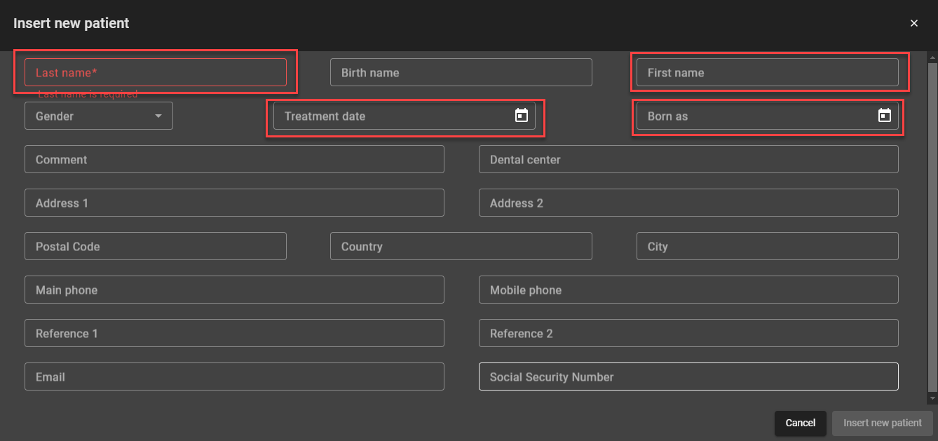Screen dimensions: 938x441
Task: Click the Comment input field
Action: [x=234, y=159]
